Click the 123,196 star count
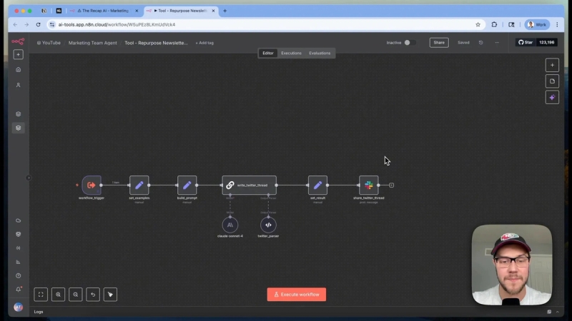572x321 pixels. click(x=546, y=42)
